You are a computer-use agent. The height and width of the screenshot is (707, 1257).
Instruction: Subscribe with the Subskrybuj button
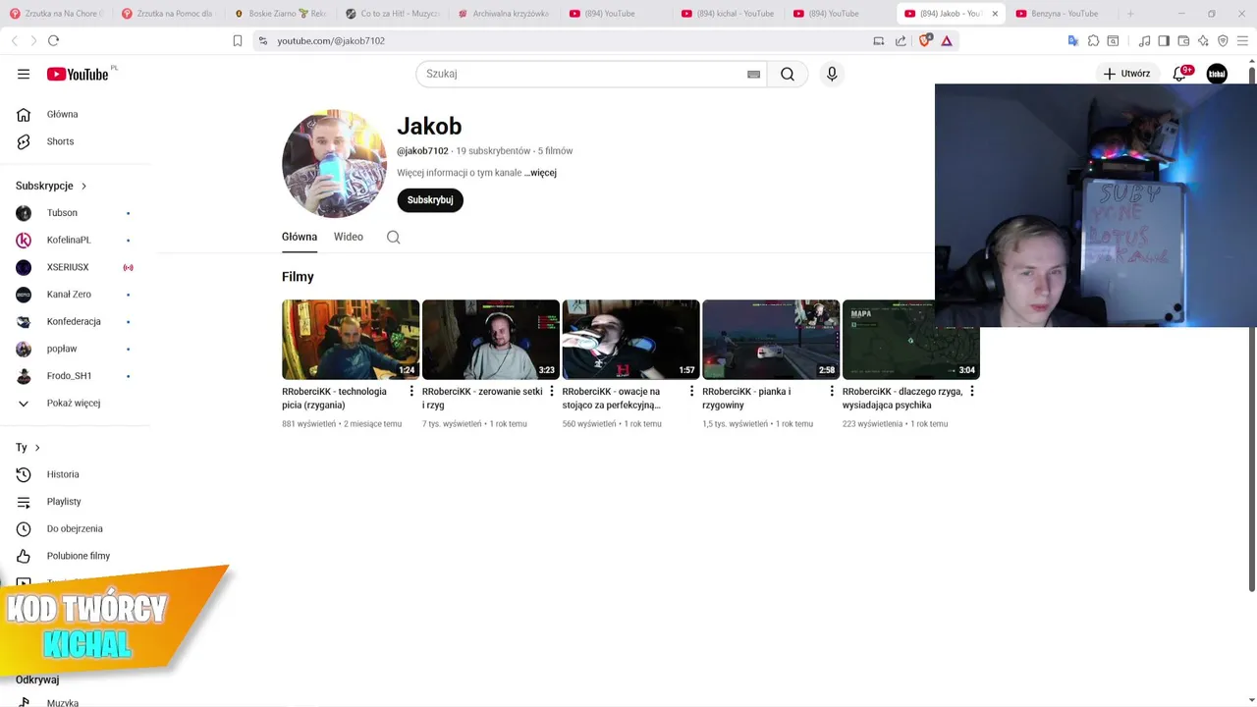point(430,200)
